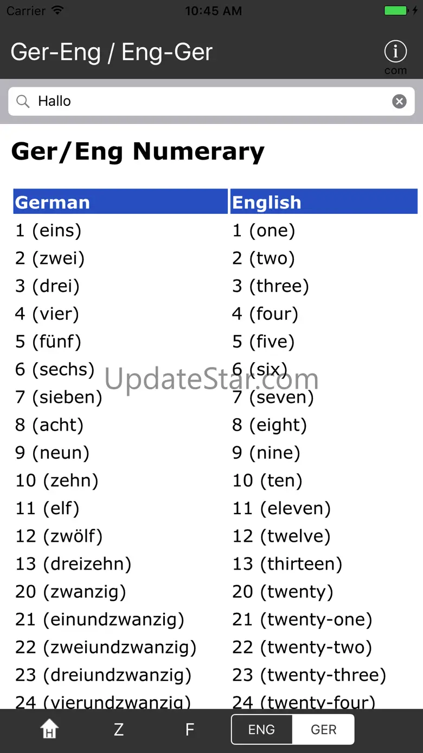Tap the info icon in header
This screenshot has width=423, height=753.
(x=395, y=52)
